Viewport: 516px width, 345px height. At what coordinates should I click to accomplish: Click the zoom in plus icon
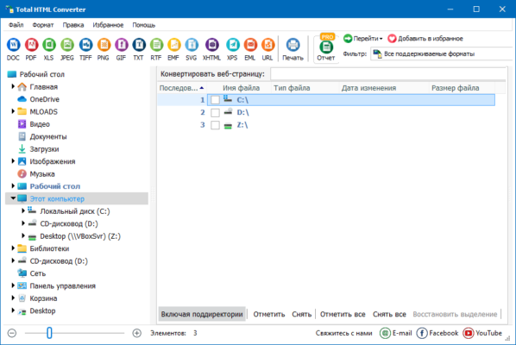point(137,333)
